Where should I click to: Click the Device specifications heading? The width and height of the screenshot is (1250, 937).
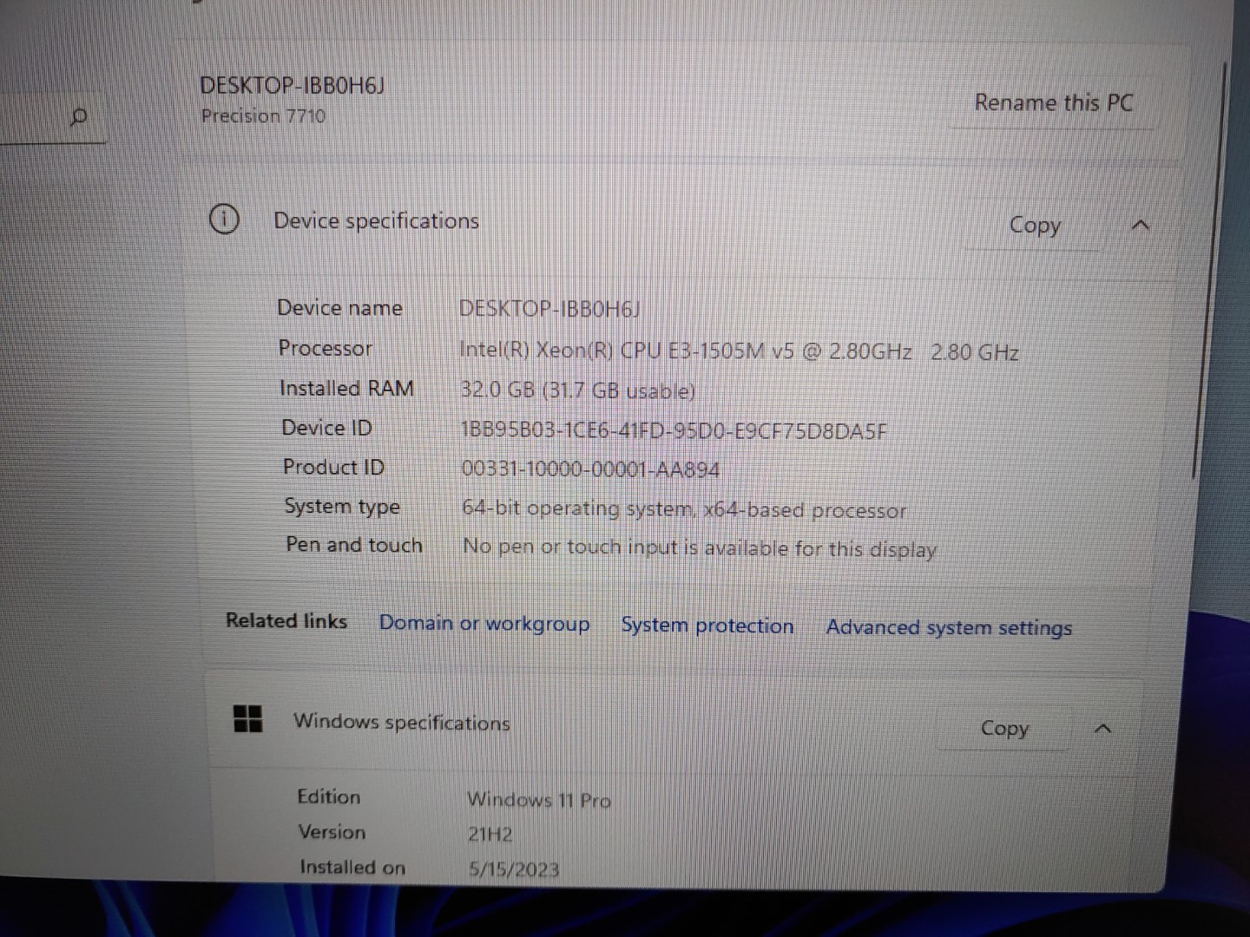[x=376, y=221]
